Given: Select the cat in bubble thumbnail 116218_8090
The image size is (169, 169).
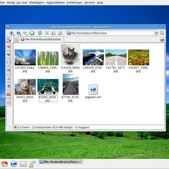Looking at the screenshot, I should pyautogui.click(x=71, y=55).
